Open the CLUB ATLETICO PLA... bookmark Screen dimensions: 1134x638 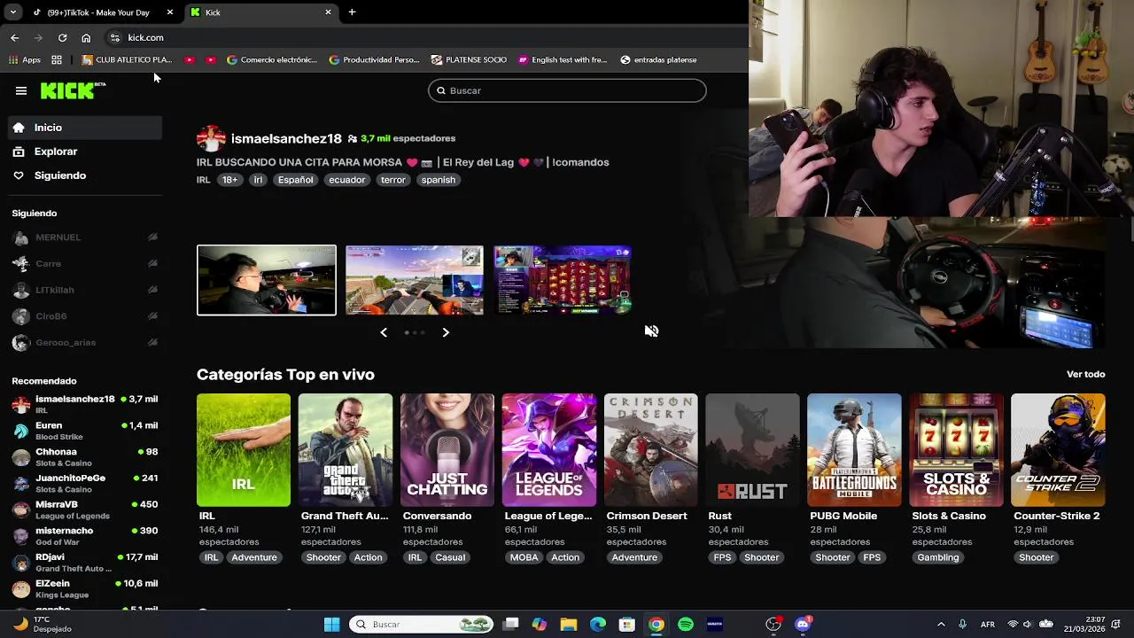point(128,60)
